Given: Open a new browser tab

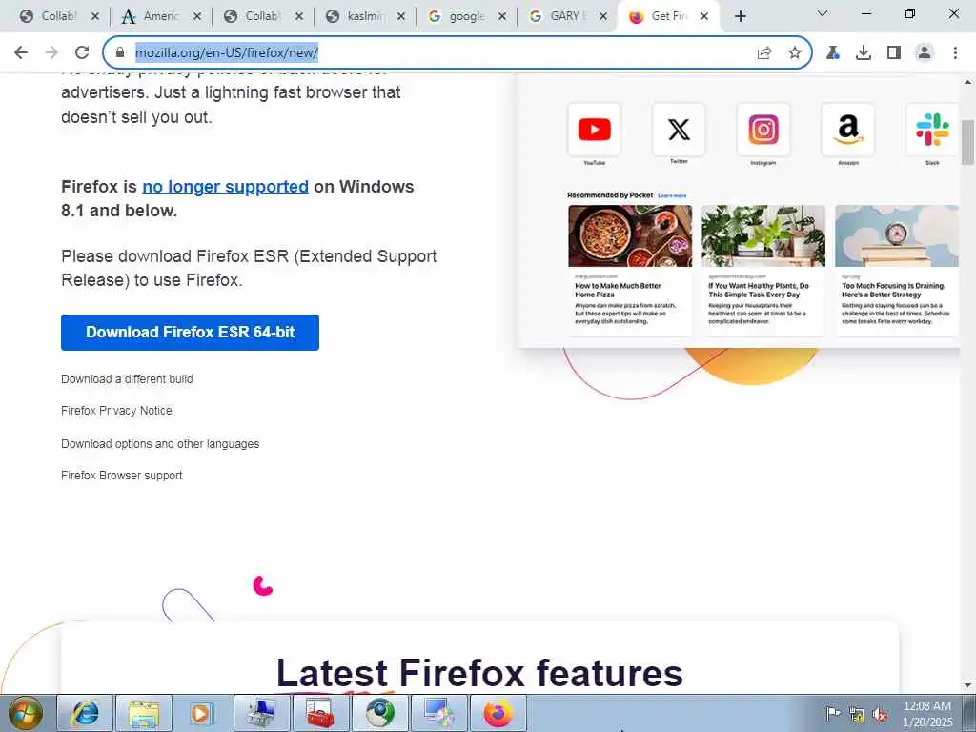Looking at the screenshot, I should point(740,16).
